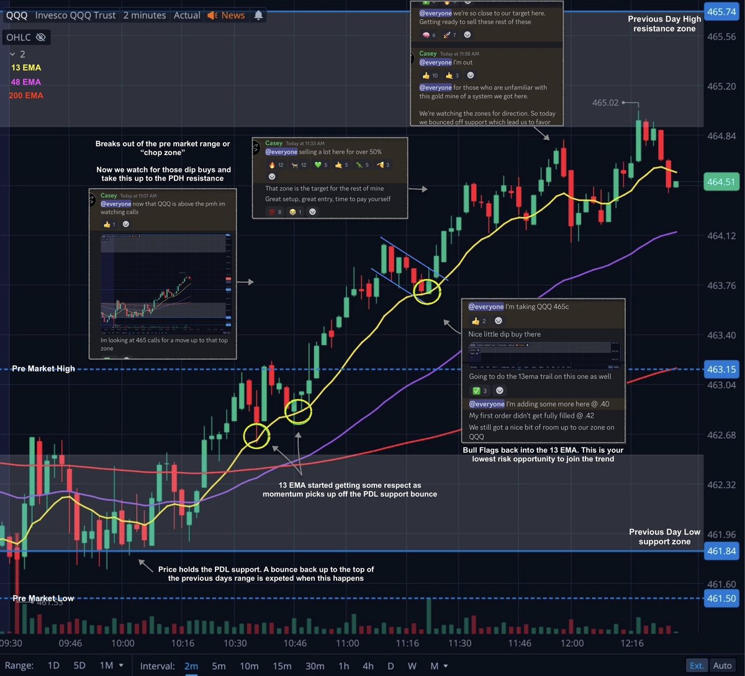Click the 11:00 time axis label
The height and width of the screenshot is (676, 745).
point(348,643)
